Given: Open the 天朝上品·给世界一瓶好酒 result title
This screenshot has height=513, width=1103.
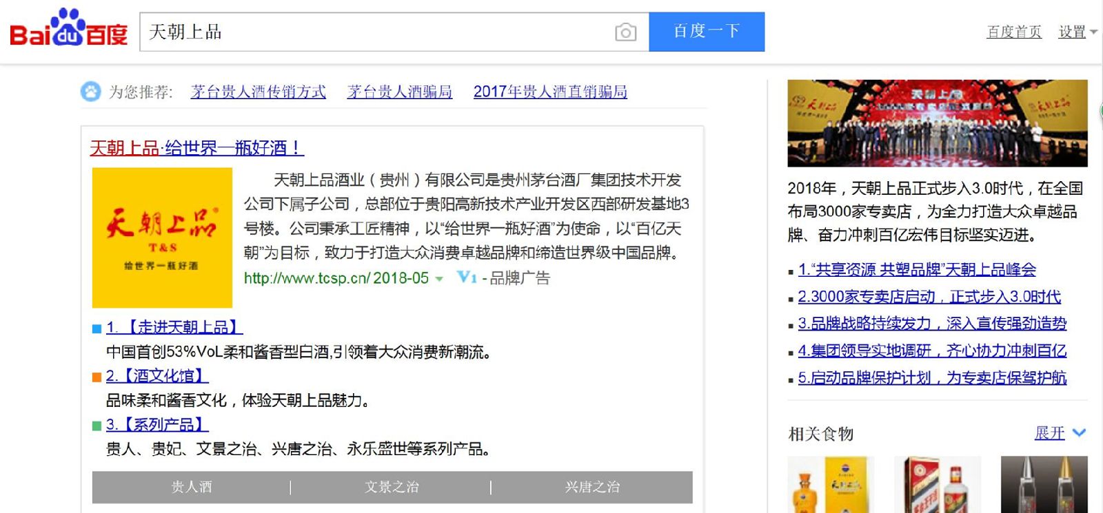Looking at the screenshot, I should (x=196, y=148).
